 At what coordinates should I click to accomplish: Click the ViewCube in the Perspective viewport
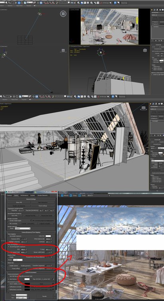(145, 50)
